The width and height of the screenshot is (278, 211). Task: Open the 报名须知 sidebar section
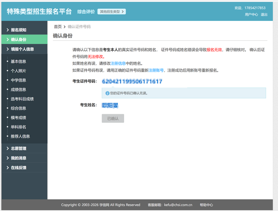click(x=24, y=30)
